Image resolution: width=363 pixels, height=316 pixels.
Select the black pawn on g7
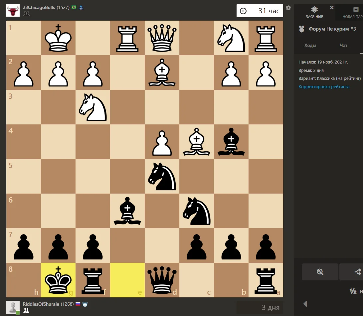click(x=58, y=245)
